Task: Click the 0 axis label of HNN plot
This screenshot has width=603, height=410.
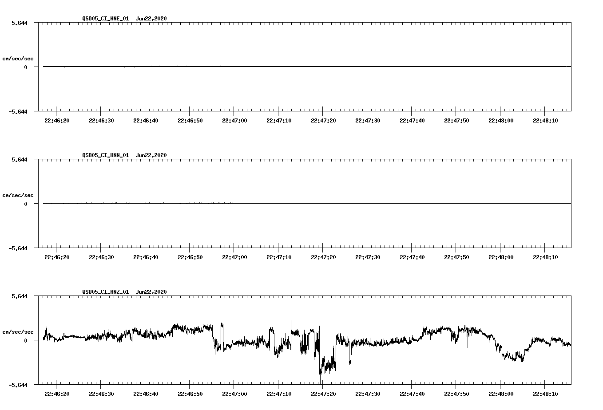Action: coord(26,204)
